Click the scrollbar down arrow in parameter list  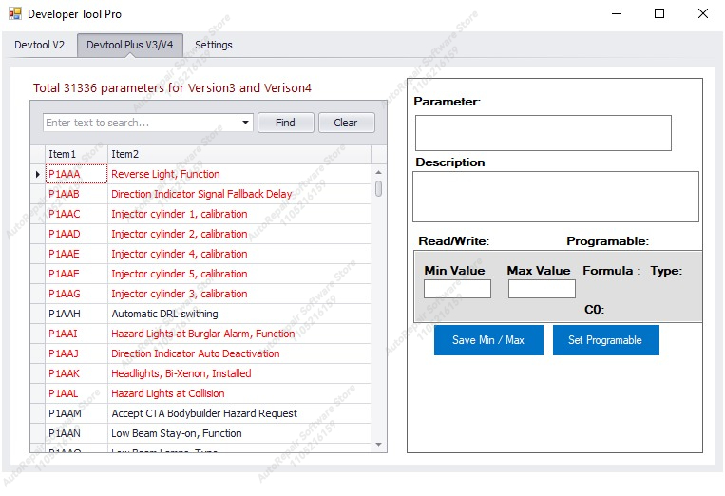pos(379,445)
